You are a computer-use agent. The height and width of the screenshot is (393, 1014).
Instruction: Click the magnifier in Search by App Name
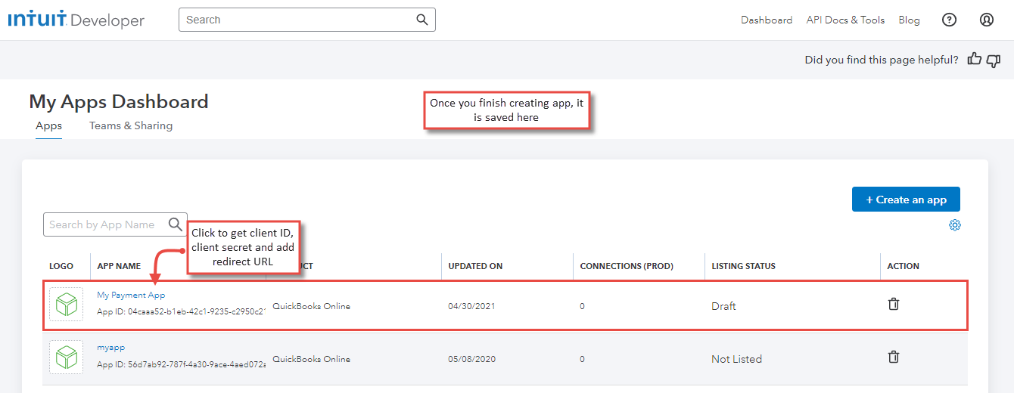click(x=176, y=224)
